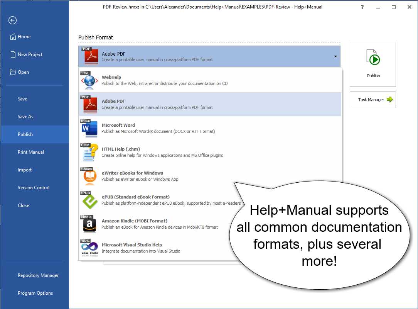Click the green play Publish icon
This screenshot has height=309, width=418.
click(373, 58)
